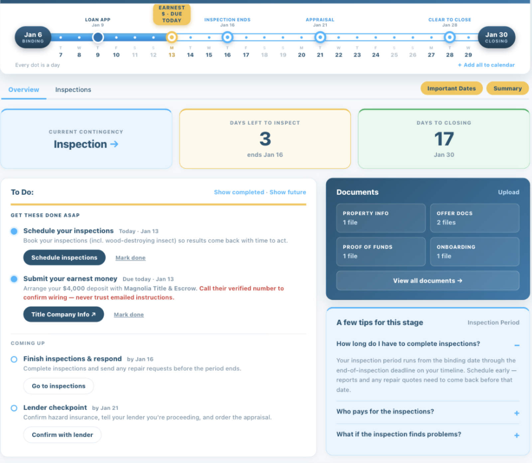This screenshot has height=463, width=532.
Task: Toggle Finish inspections & respond circle
Action: pos(14,359)
